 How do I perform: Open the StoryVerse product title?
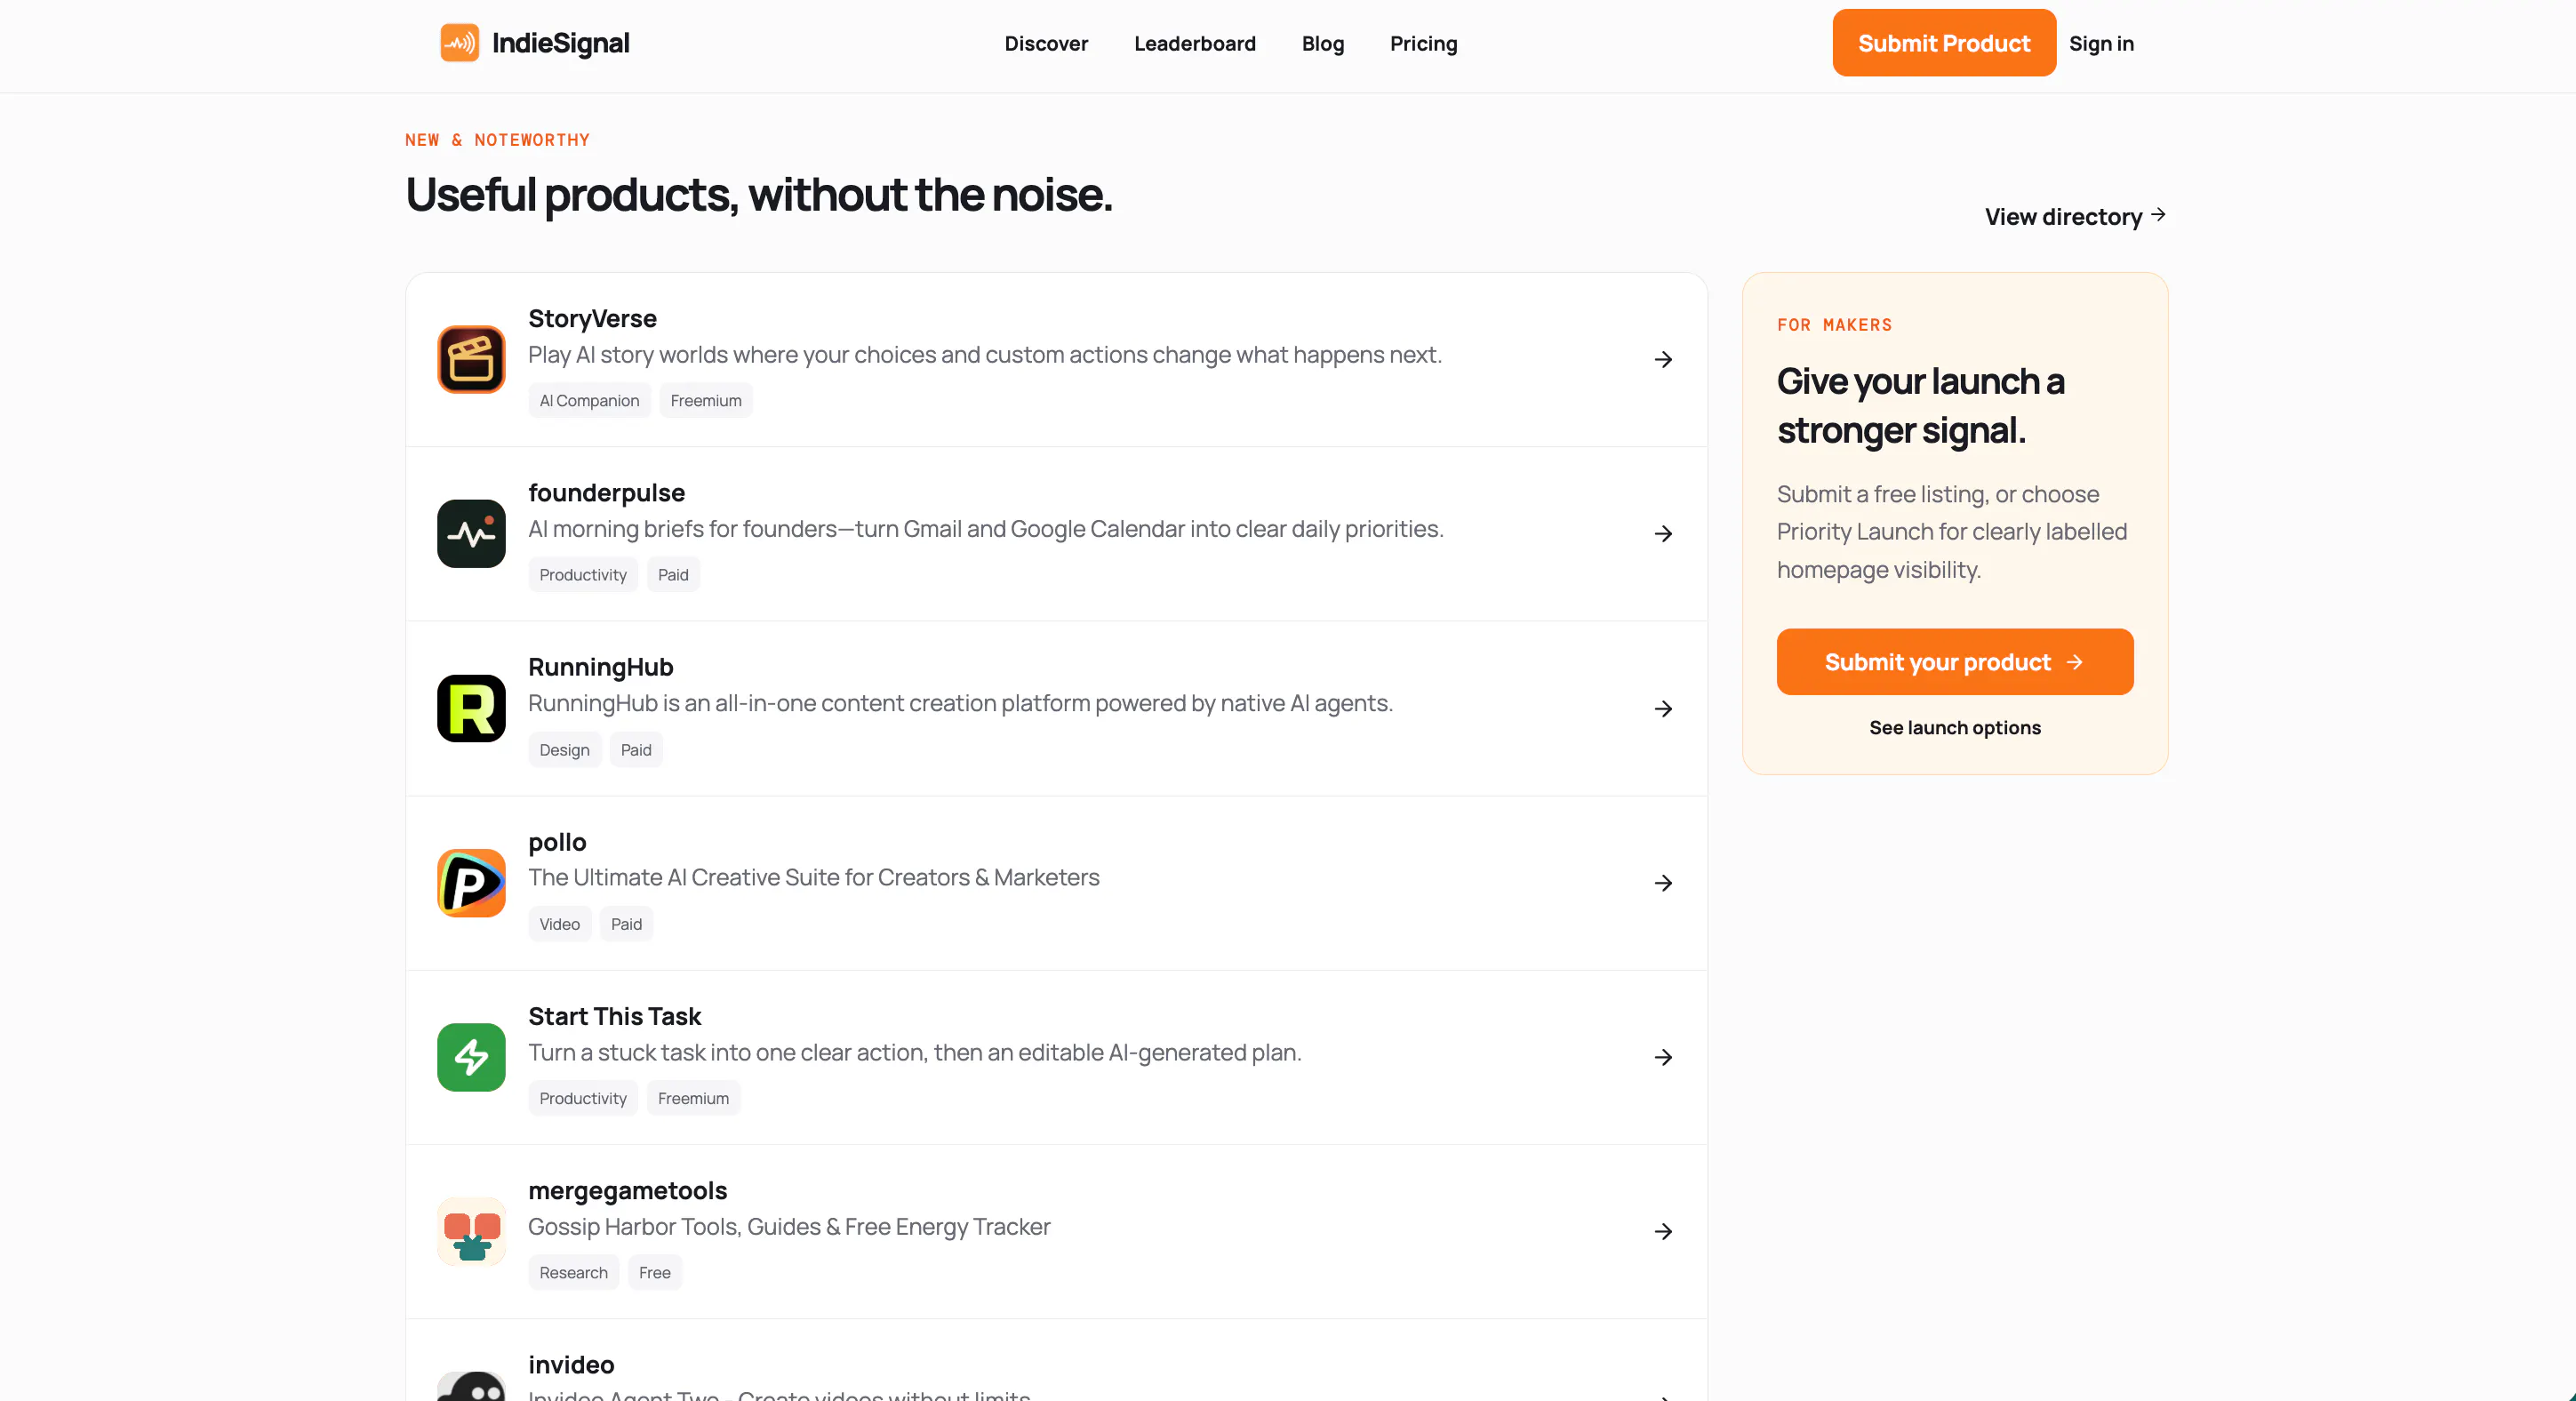pos(592,319)
